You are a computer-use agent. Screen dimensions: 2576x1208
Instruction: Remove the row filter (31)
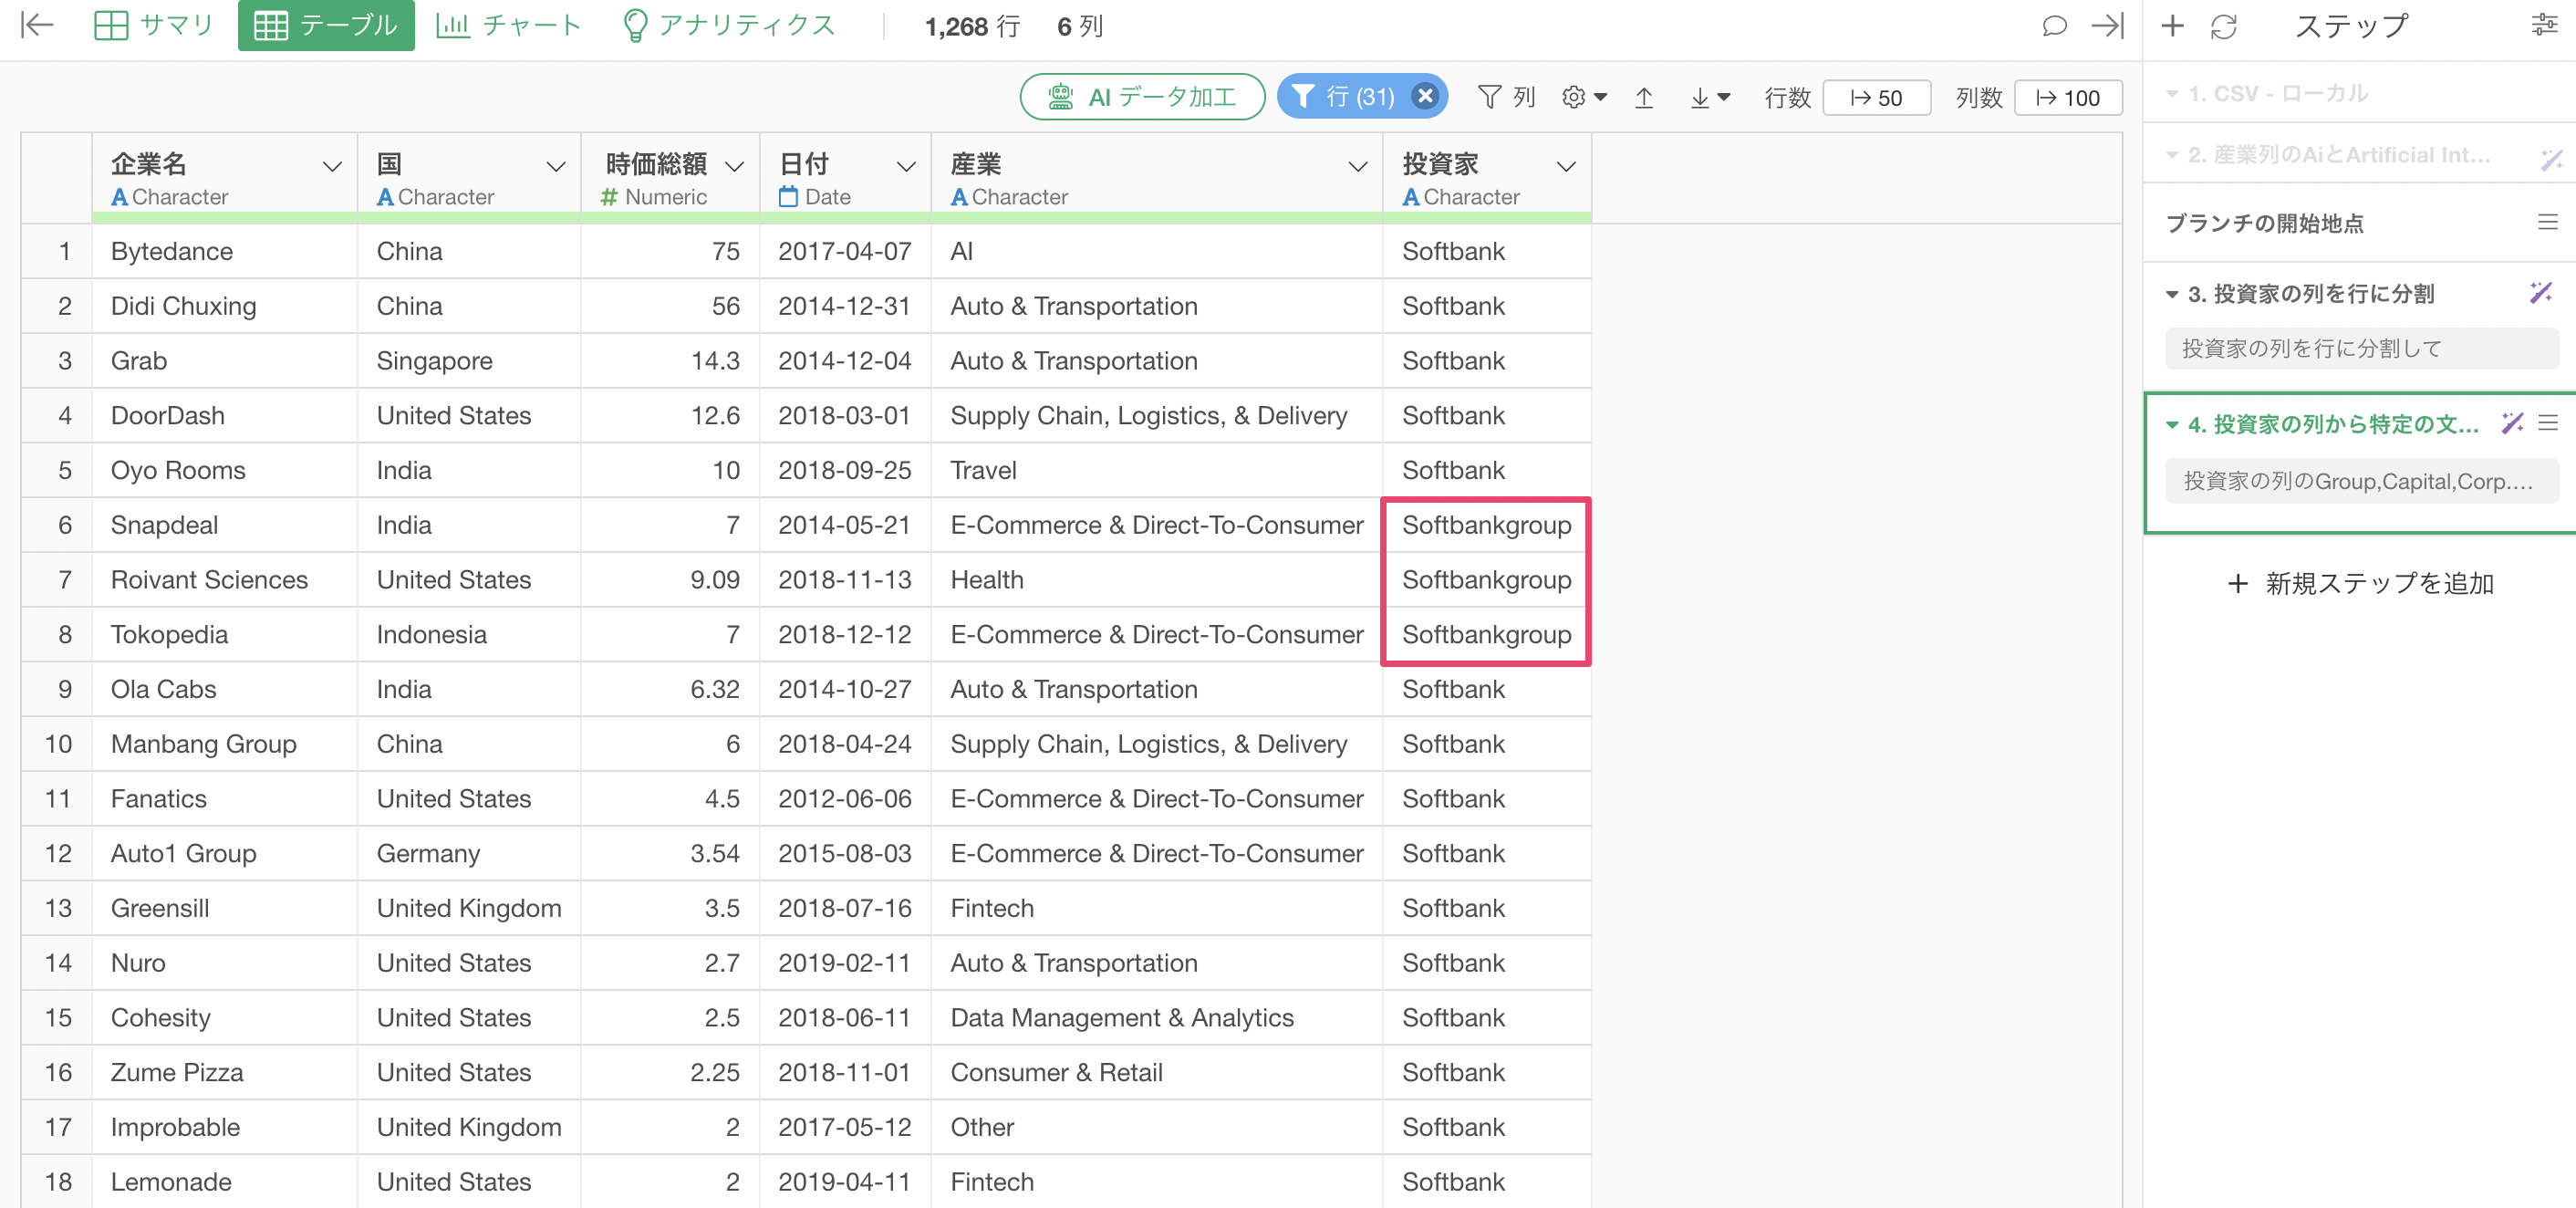click(1425, 96)
